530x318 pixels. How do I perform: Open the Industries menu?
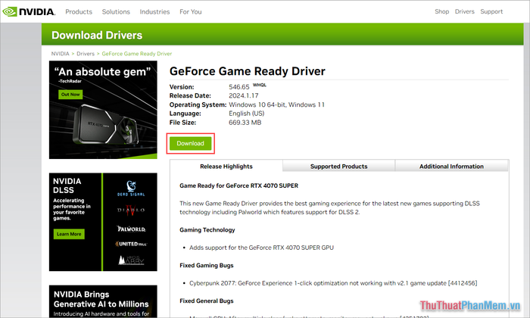click(154, 11)
